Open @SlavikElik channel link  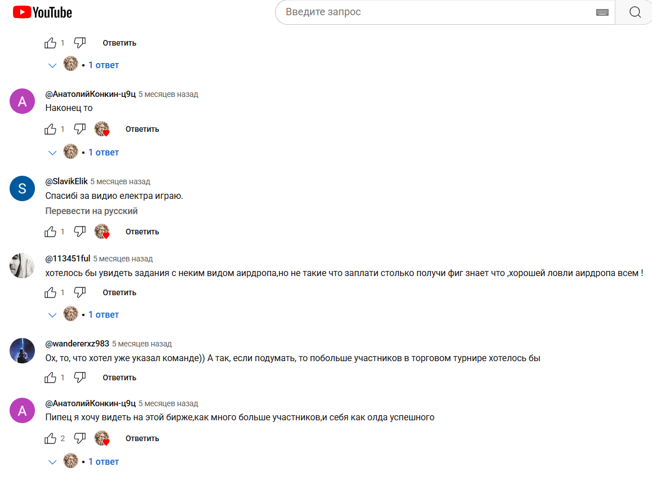[x=66, y=181]
